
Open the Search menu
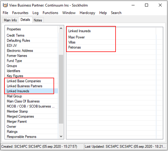[x=116, y=13]
